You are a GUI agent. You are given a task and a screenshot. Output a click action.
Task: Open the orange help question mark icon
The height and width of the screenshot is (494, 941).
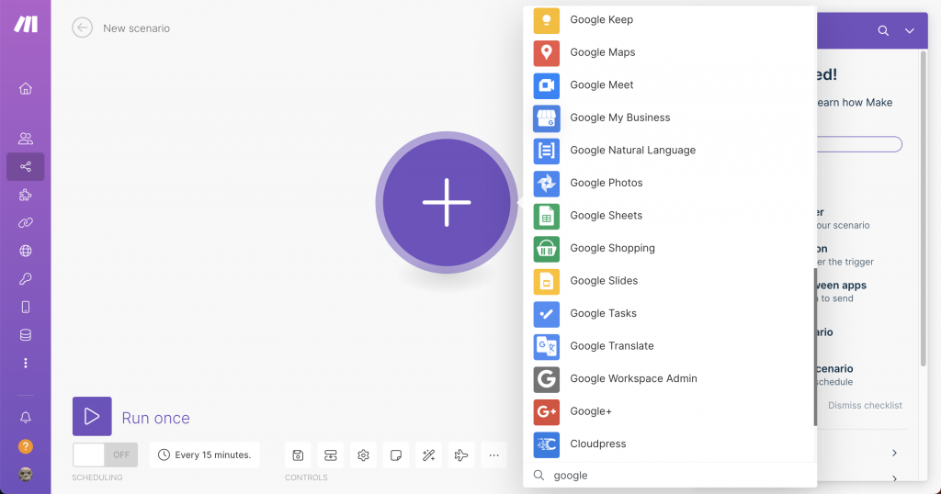tap(25, 446)
